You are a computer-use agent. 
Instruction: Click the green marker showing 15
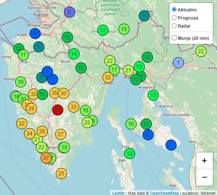click(x=124, y=29)
